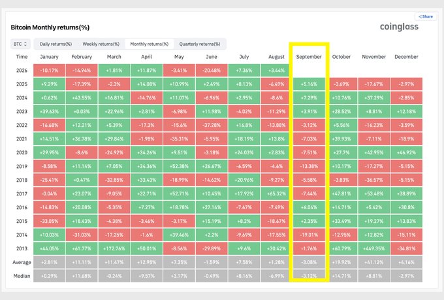Select the 2017 row label
Viewport: 444px width, 300px height.
22,193
